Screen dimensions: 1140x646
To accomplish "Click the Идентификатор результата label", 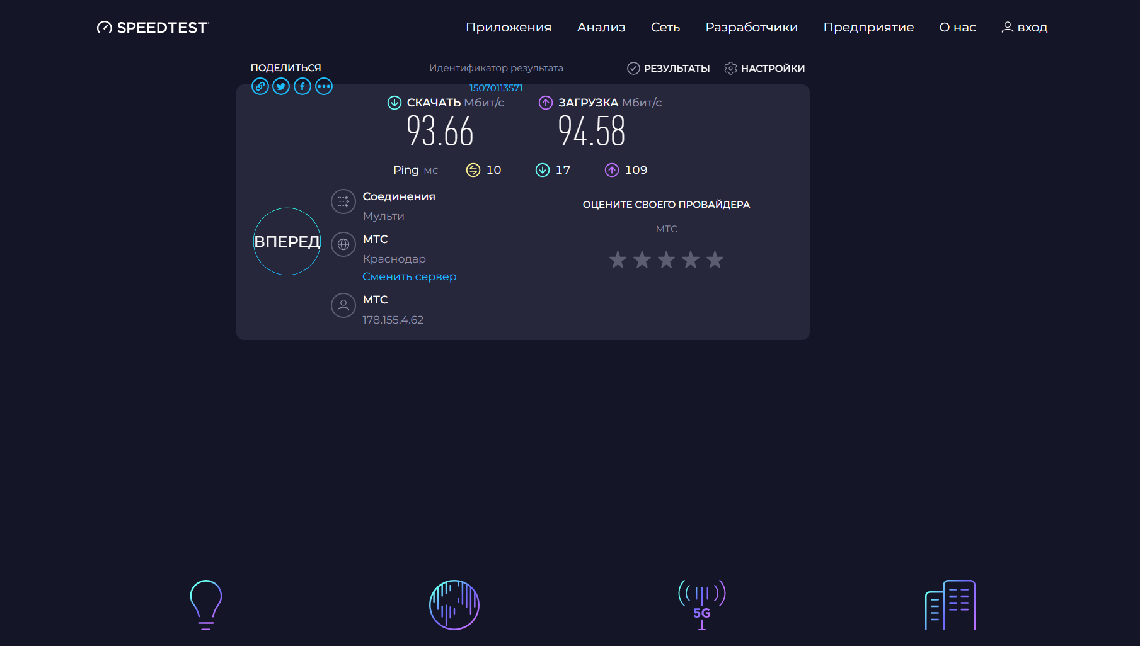I will tap(497, 68).
